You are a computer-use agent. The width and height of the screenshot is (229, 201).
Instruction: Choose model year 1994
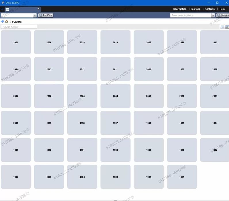click(x=215, y=123)
